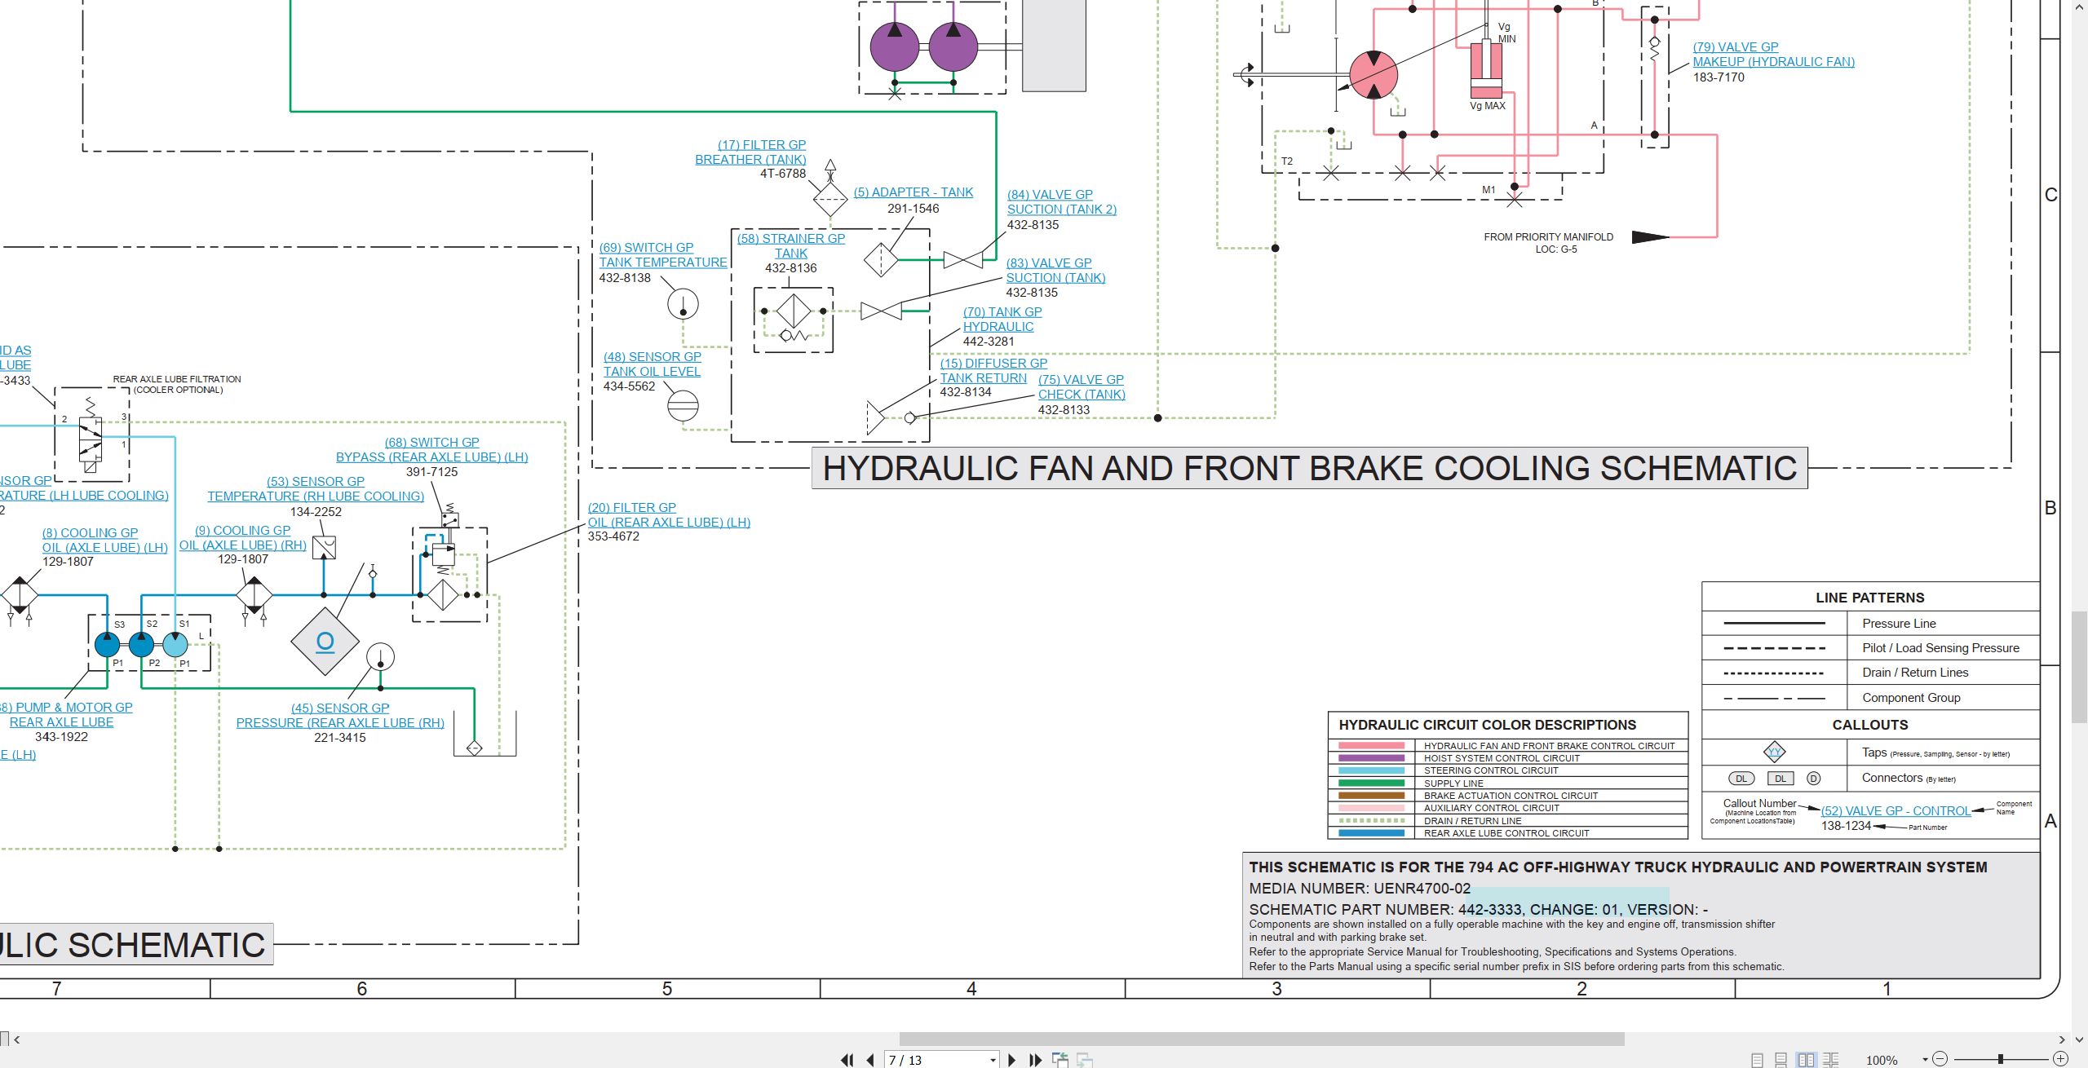The image size is (2088, 1068).
Task: Click part number 432-8136 under strainer
Action: [791, 267]
